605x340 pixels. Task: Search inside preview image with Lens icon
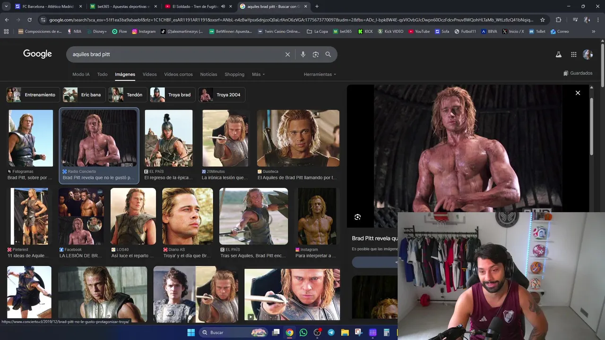tap(357, 217)
